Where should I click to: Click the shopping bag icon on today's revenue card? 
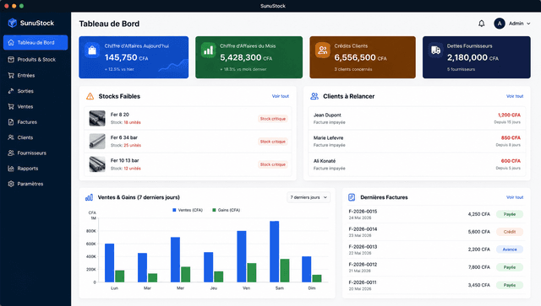pyautogui.click(x=92, y=51)
